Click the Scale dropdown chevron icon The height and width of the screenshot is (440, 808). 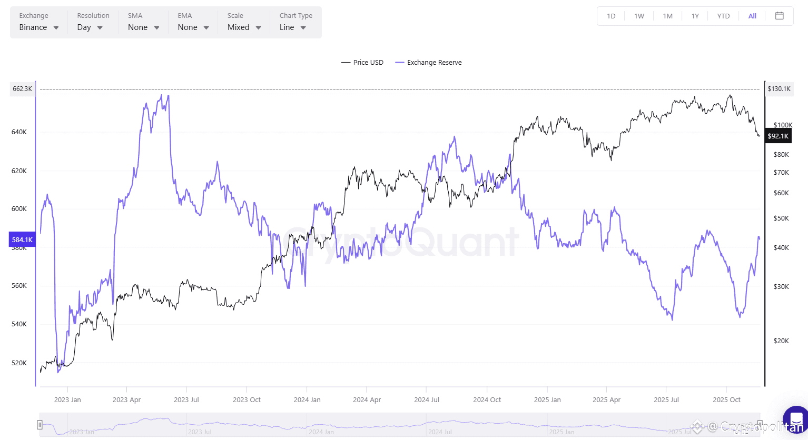click(258, 27)
